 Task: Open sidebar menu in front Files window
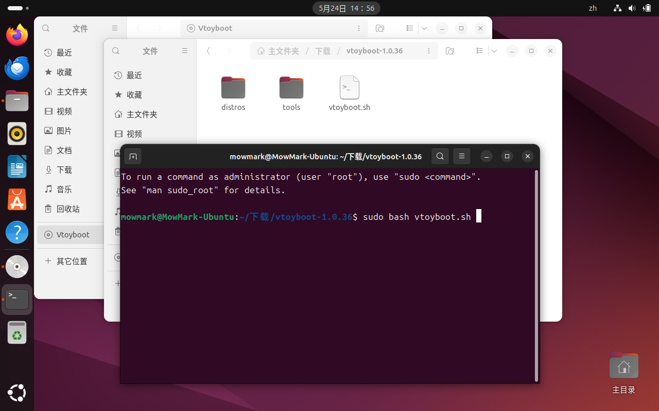tap(185, 51)
